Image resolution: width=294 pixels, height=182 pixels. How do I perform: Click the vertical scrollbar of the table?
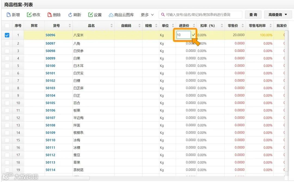pos(286,101)
